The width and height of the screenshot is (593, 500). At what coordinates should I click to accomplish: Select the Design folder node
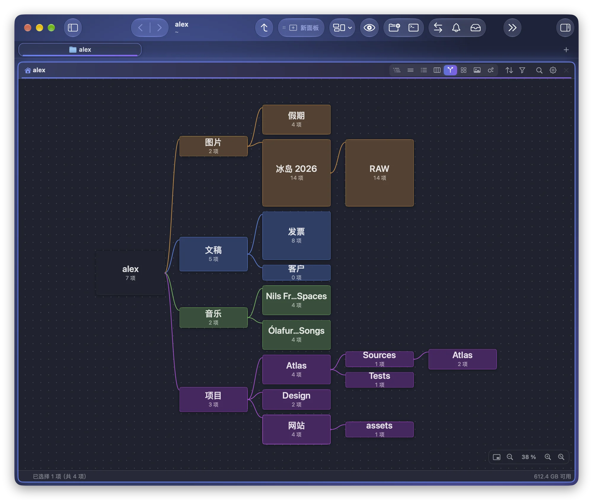tap(296, 400)
